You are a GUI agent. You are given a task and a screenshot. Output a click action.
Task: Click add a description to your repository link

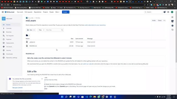[95, 25]
